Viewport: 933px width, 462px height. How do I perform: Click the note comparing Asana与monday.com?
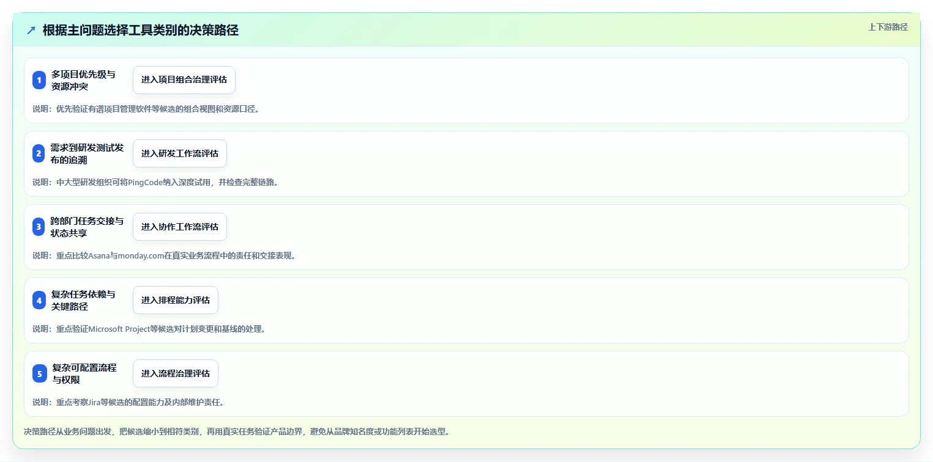(x=165, y=255)
